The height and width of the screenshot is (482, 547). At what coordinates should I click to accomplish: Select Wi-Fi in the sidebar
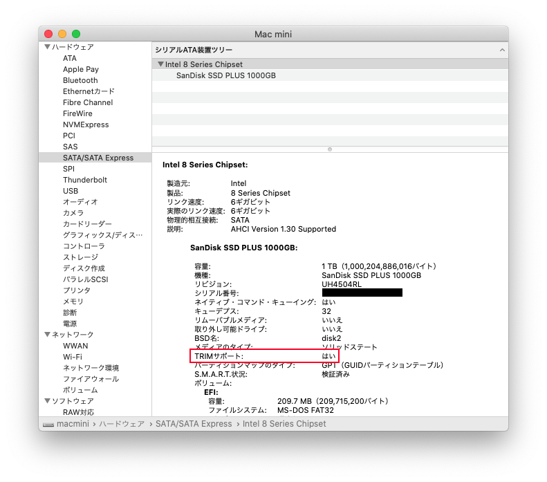73,357
